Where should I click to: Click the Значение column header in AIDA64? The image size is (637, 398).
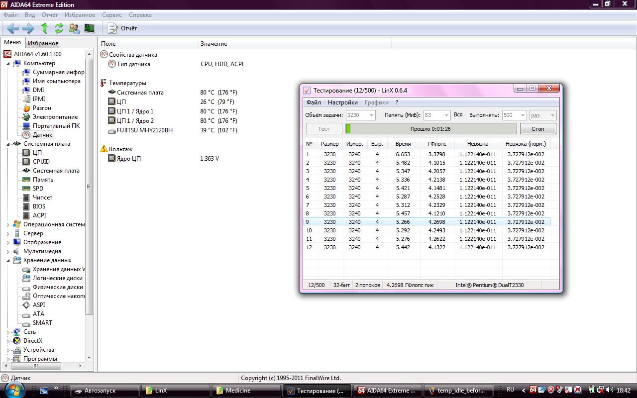tap(294, 44)
